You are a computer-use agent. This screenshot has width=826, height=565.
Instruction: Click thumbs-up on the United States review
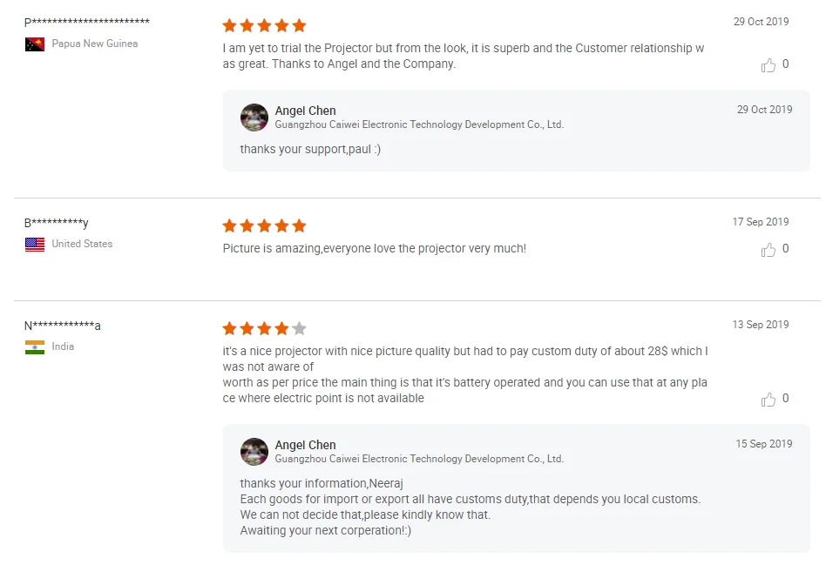(x=768, y=250)
